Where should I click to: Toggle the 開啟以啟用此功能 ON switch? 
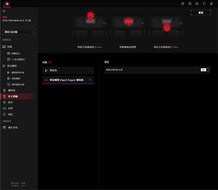coord(205,70)
